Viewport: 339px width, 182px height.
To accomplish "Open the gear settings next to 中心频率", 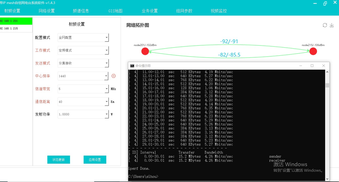I will coord(114,76).
